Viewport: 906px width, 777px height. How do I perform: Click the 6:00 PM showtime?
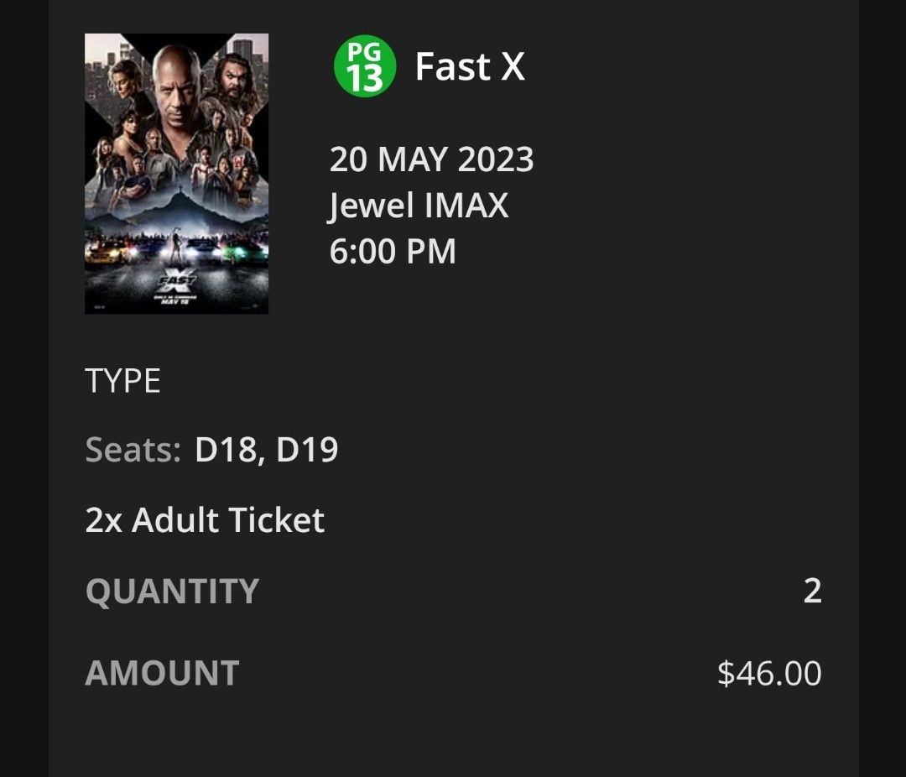(390, 250)
